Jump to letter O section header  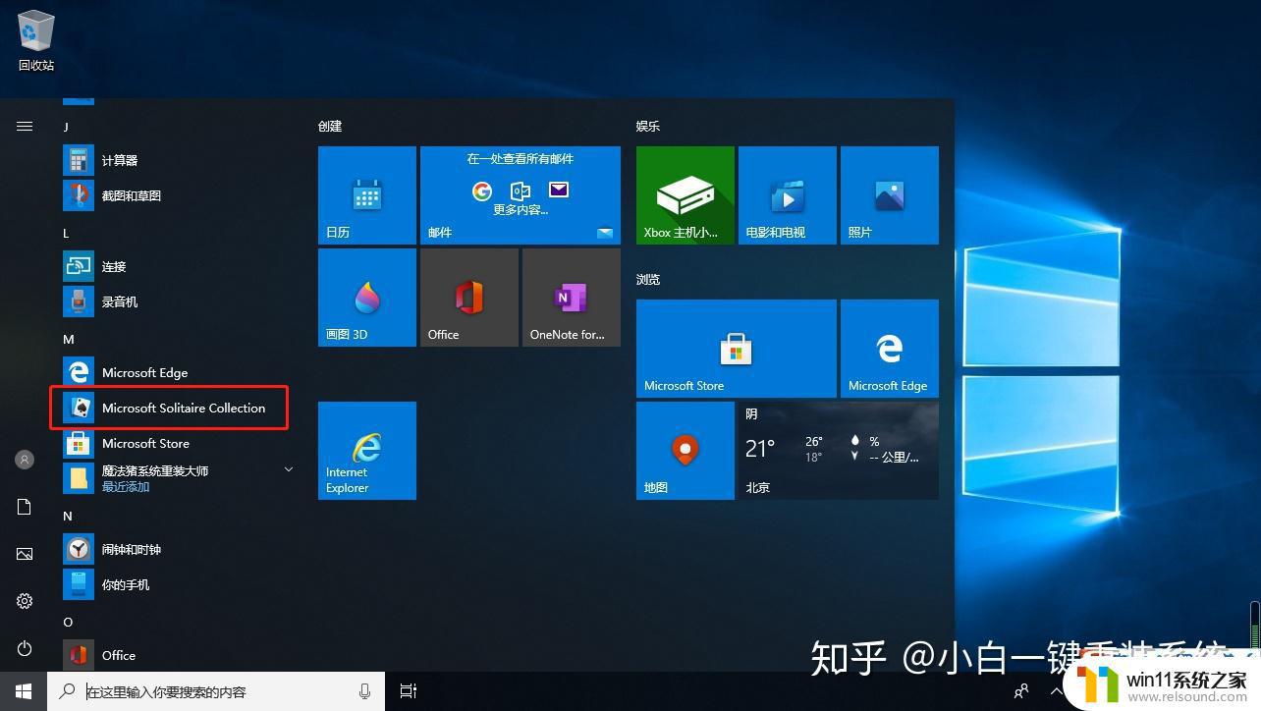click(68, 622)
